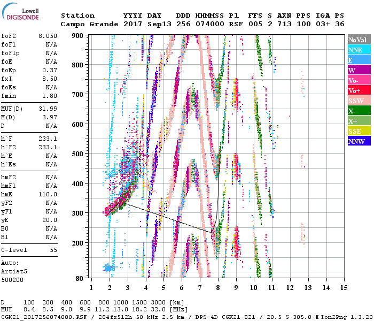Click the hmE value 110.0
The height and width of the screenshot is (321, 374).
[48, 194]
